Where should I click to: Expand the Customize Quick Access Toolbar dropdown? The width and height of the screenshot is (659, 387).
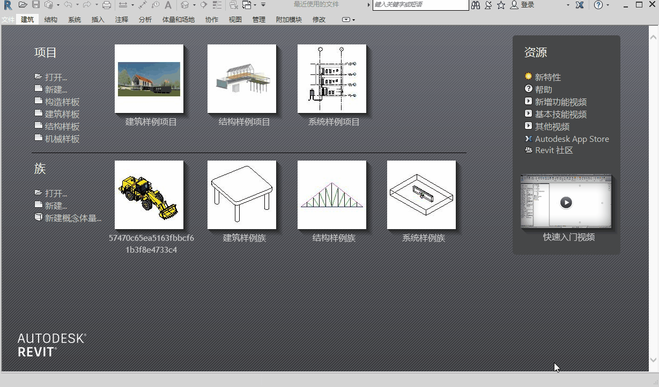pos(263,5)
